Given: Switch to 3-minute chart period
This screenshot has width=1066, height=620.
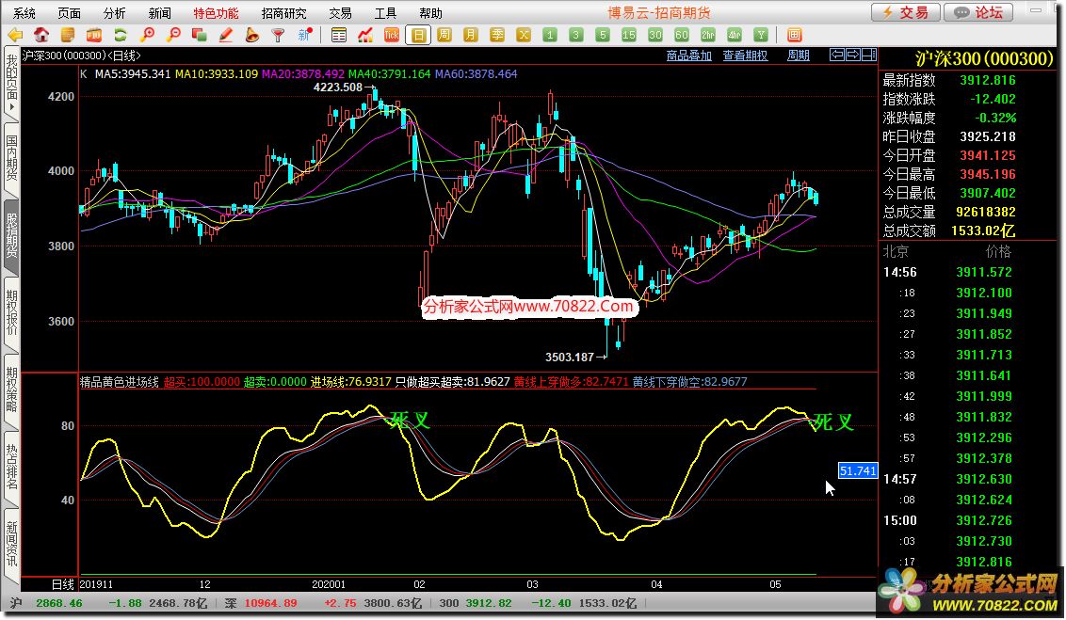Looking at the screenshot, I should click(575, 35).
